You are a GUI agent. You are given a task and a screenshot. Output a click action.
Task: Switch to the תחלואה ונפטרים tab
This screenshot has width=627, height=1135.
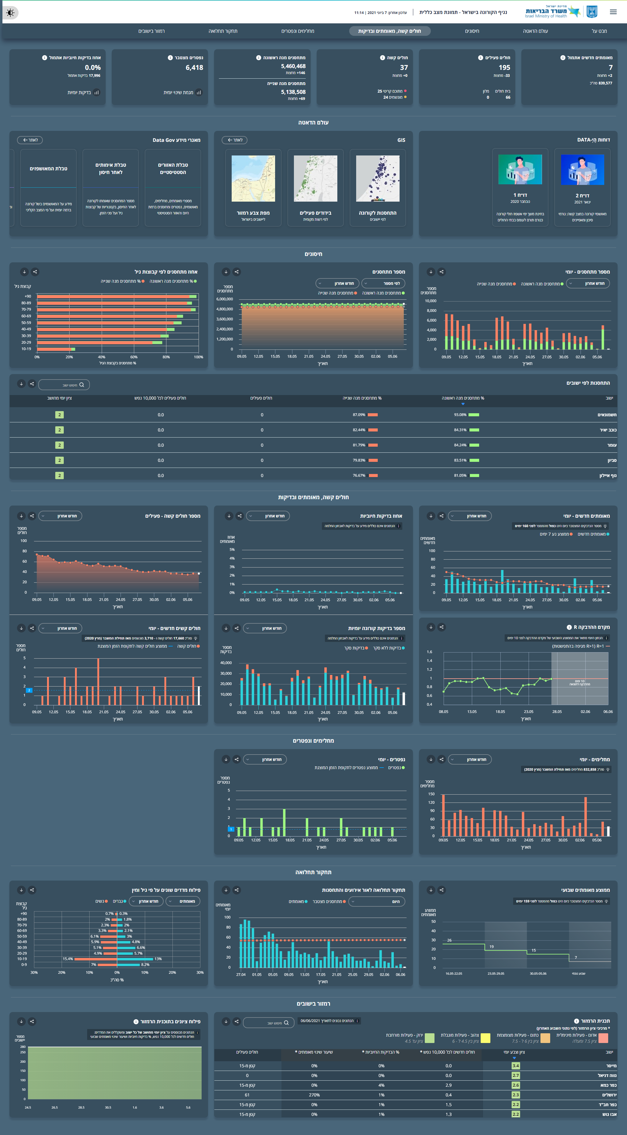tap(298, 31)
